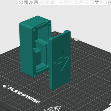This screenshot has width=111, height=111.
Task: Click the Flashforge logo on the plate
Action: [21, 94]
